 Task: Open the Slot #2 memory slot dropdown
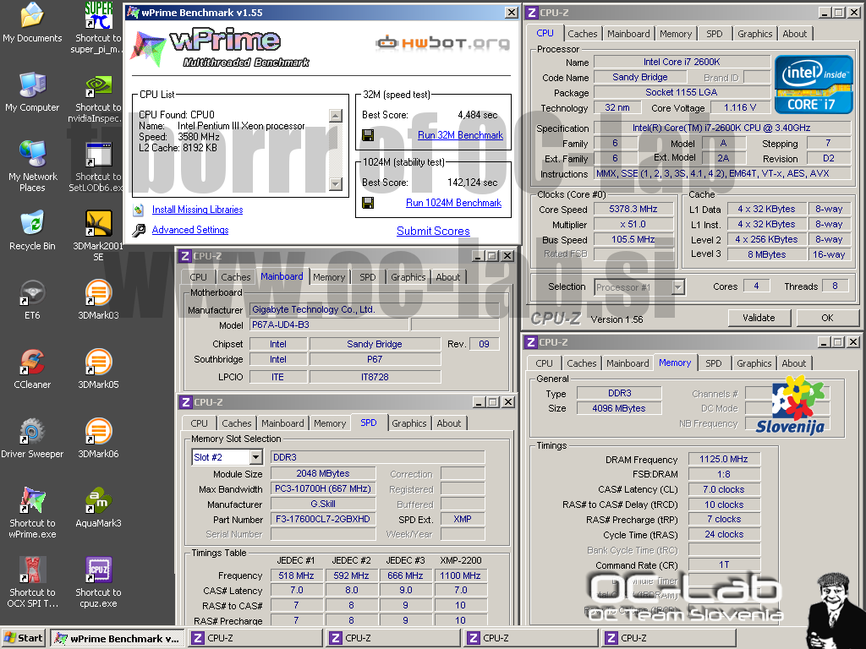pos(255,457)
